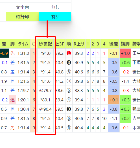The image size is (140, 148).
Task: Click the 1:31.0 time cell
Action: (23, 53)
